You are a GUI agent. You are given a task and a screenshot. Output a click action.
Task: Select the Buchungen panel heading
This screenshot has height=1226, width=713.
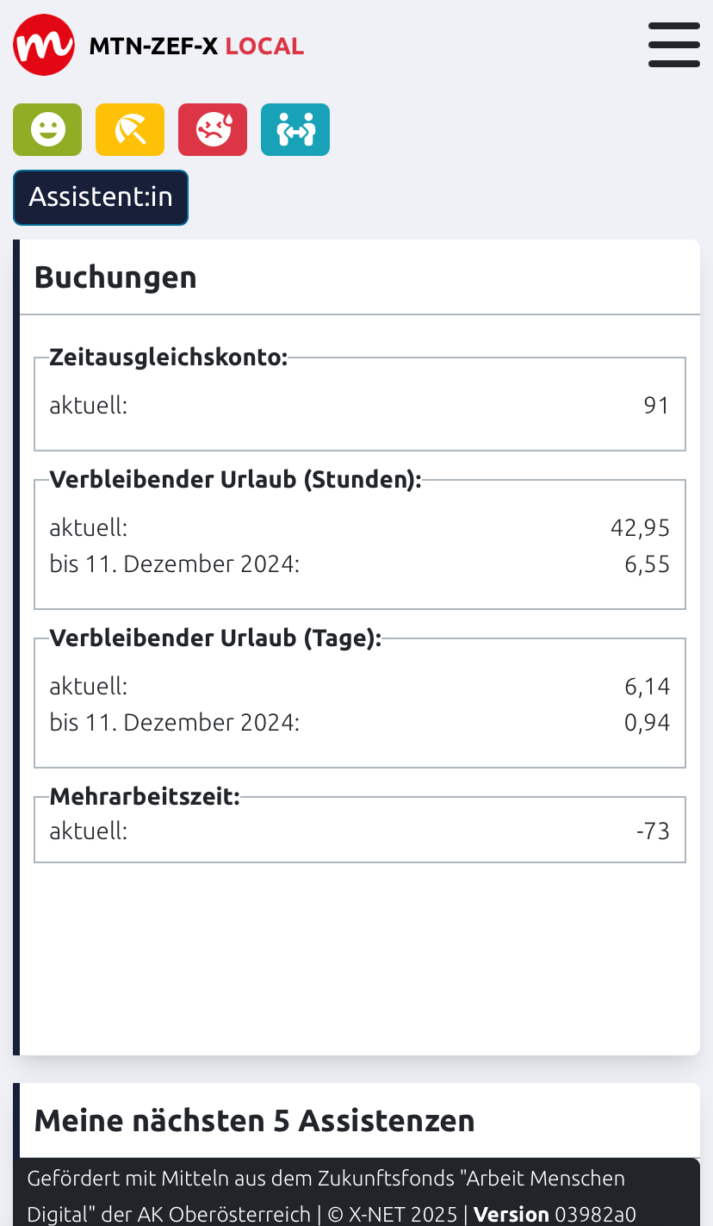115,277
